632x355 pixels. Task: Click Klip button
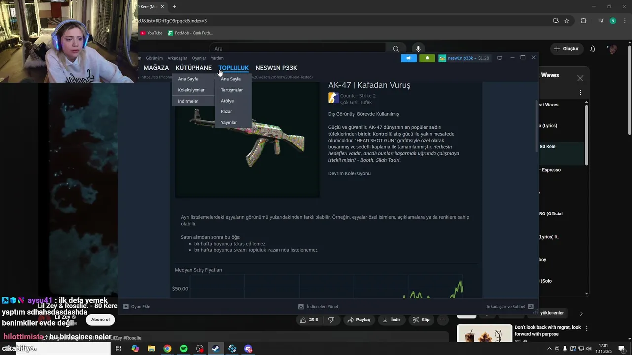click(x=421, y=319)
